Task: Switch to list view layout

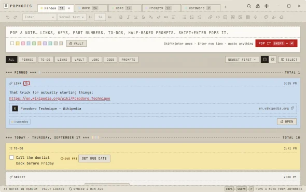Action: [265, 59]
